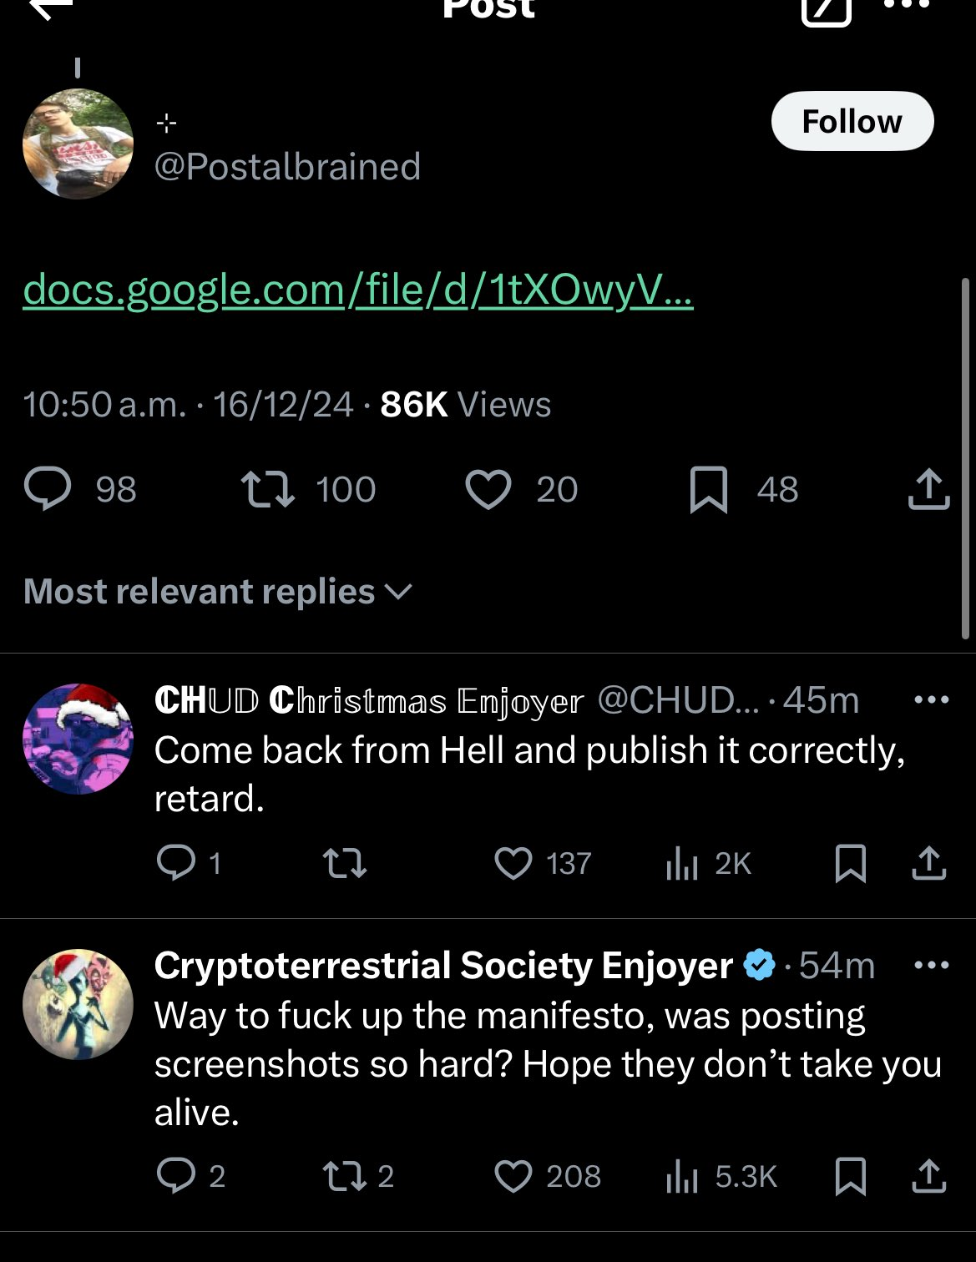Open the @Postalbrained profile picture
The height and width of the screenshot is (1262, 976).
pyautogui.click(x=78, y=144)
